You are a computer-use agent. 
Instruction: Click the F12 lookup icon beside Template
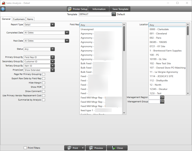tap(114, 14)
